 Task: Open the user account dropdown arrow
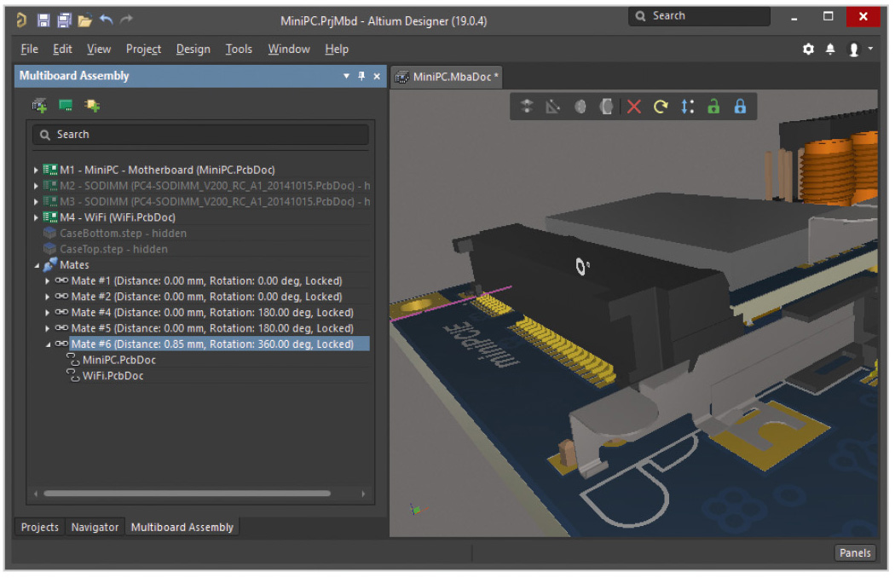click(x=870, y=49)
